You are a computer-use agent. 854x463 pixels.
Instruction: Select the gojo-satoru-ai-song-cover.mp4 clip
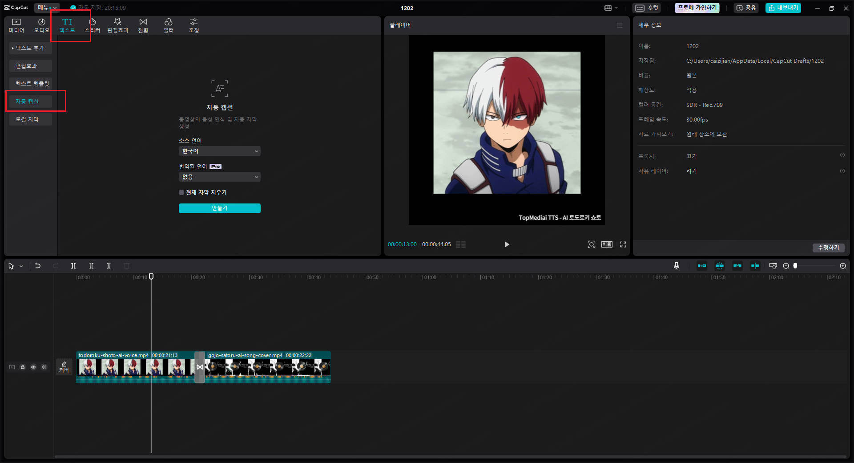click(x=268, y=367)
